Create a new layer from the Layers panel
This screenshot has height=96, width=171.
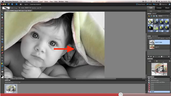tap(149, 57)
